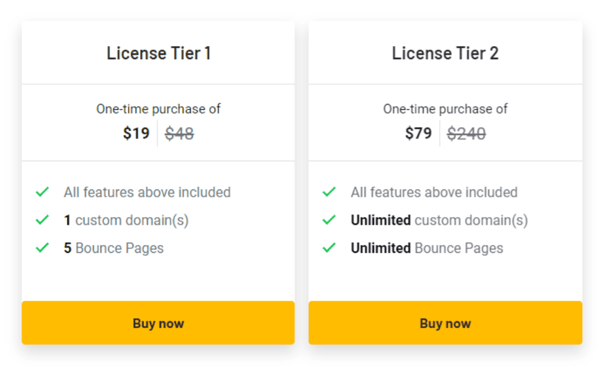Click the $19 price for Tier 1
This screenshot has height=376, width=612.
(x=136, y=133)
